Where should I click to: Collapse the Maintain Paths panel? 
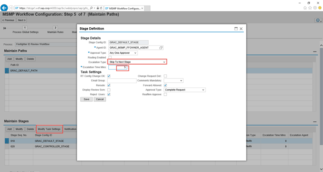click(x=315, y=52)
